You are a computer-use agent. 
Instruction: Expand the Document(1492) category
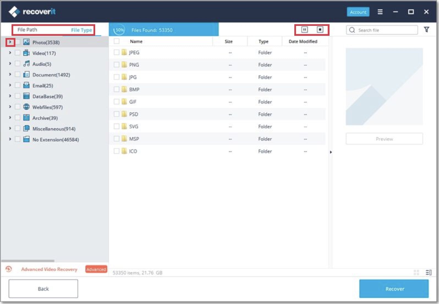tap(10, 74)
